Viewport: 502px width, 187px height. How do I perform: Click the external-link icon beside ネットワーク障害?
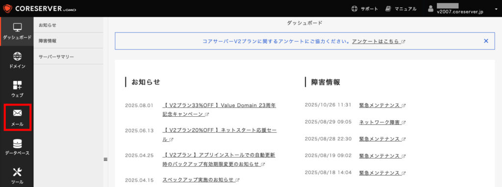[404, 123]
